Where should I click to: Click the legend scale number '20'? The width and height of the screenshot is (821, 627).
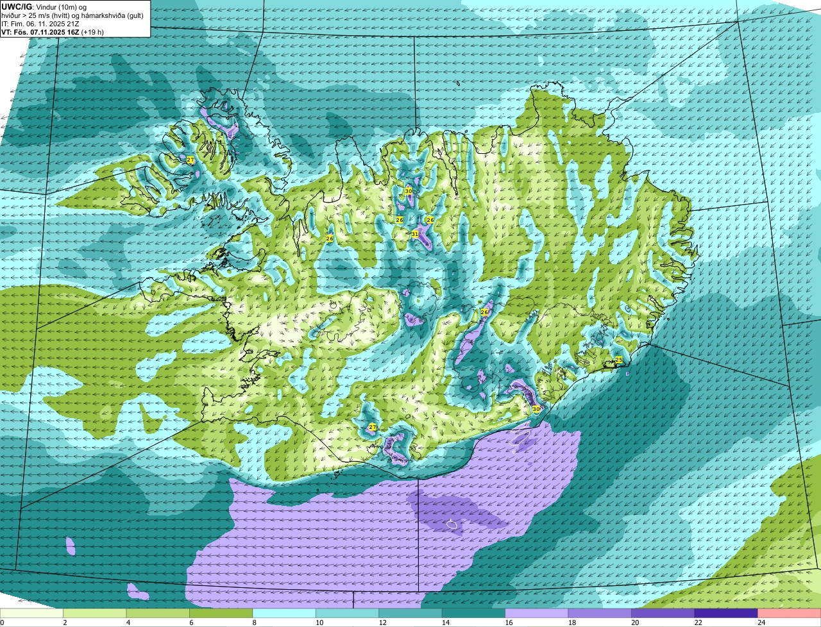(x=634, y=623)
